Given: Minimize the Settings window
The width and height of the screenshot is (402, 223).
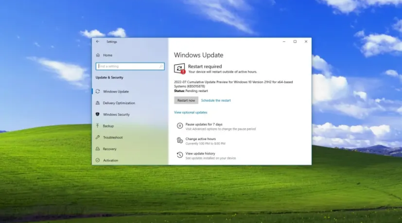Looking at the screenshot, I should point(284,41).
